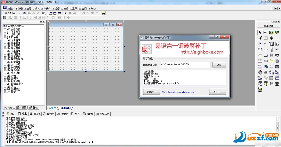The height and width of the screenshot is (147, 281).
Task: Open the 剪辑历史 tab
Action: click(103, 114)
